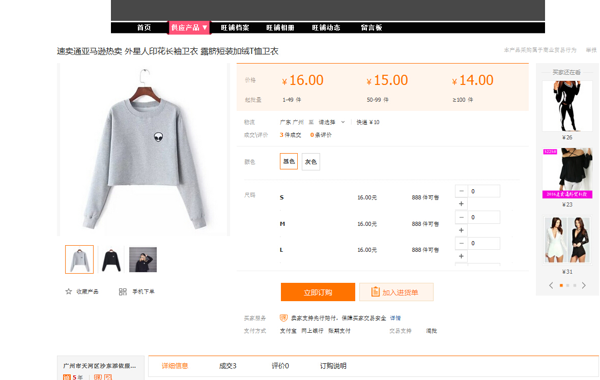
Task: Click the star icon to favorite product
Action: (69, 291)
